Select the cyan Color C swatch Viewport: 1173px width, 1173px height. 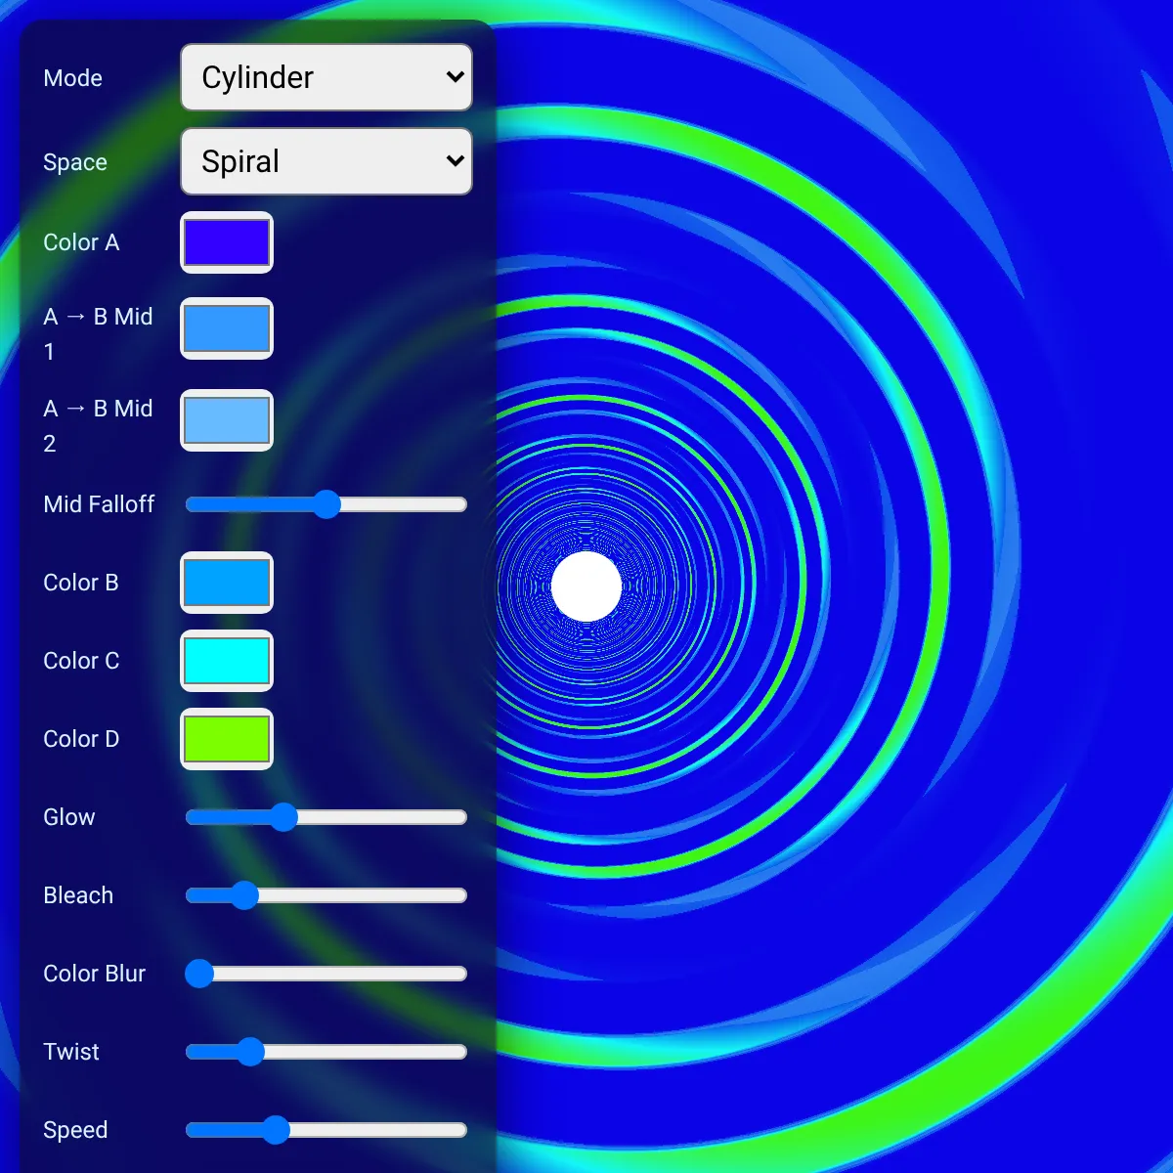click(227, 661)
